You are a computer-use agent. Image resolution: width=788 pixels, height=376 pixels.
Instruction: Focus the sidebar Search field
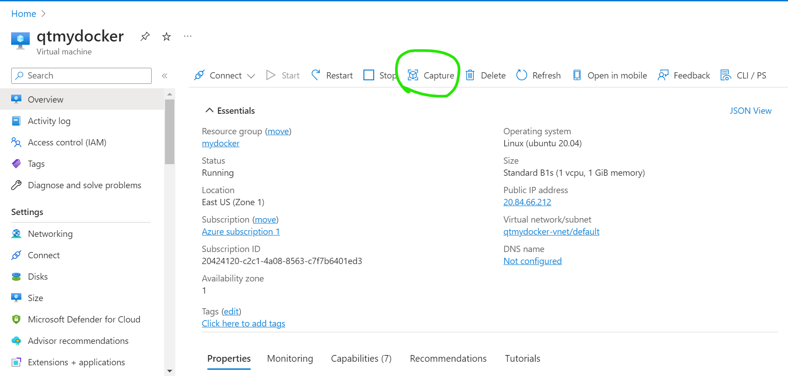[81, 76]
